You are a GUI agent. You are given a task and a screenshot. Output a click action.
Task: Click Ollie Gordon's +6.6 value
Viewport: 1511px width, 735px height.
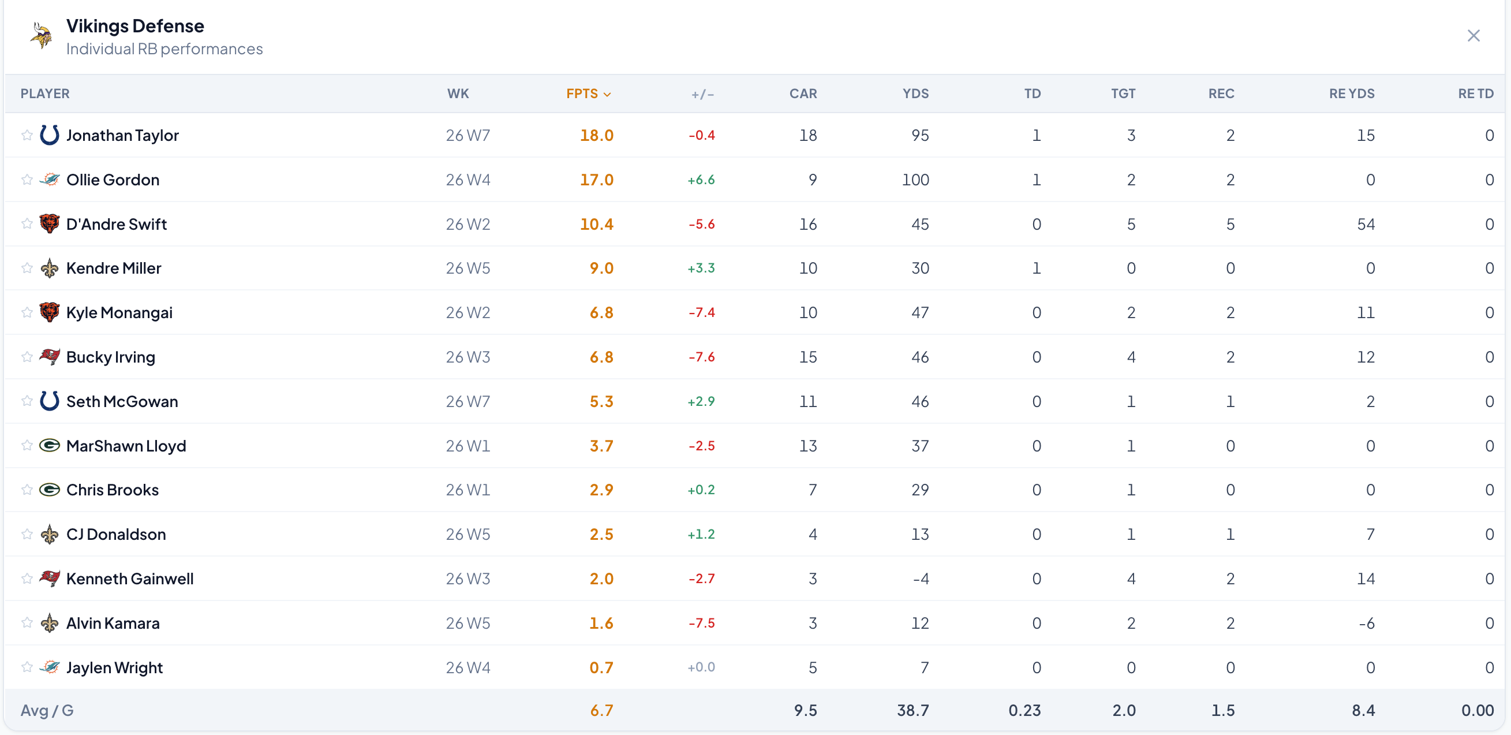tap(701, 180)
